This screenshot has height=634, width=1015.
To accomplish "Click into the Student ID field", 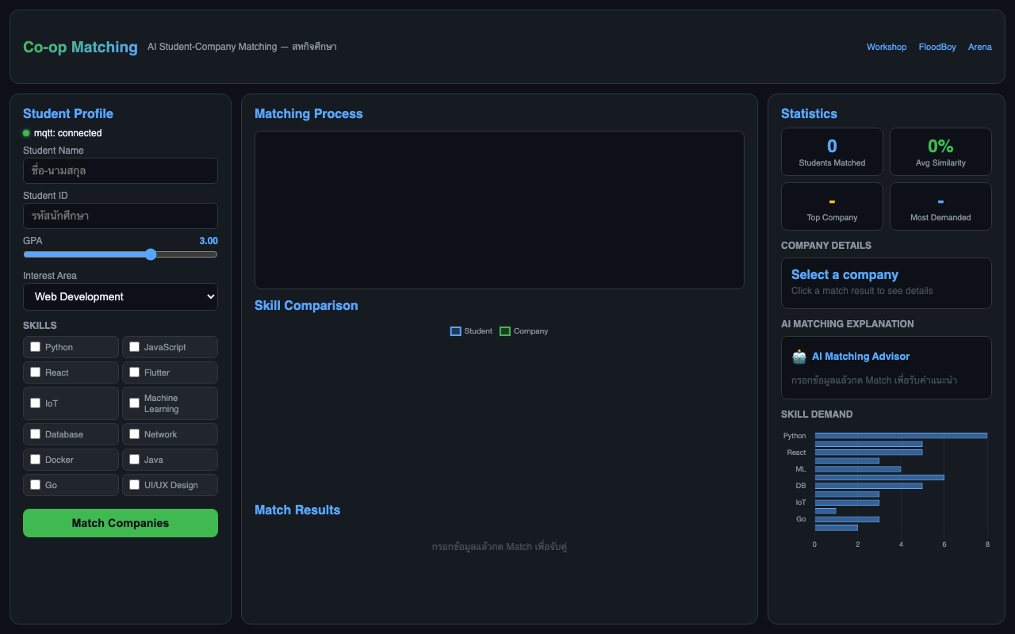I will 121,216.
